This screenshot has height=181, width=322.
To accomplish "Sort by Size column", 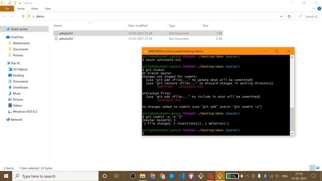I will point(205,26).
